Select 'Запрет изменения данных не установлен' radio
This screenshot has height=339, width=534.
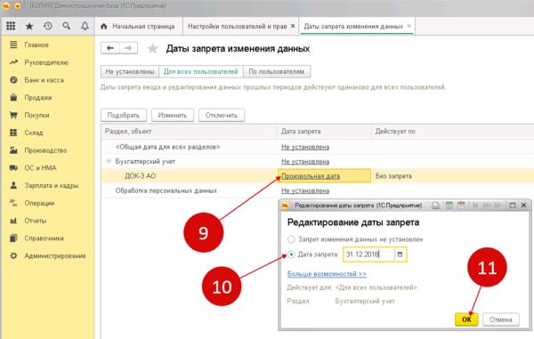[x=291, y=239]
